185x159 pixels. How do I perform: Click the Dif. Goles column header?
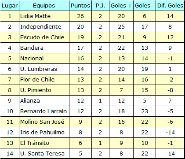click(x=170, y=6)
